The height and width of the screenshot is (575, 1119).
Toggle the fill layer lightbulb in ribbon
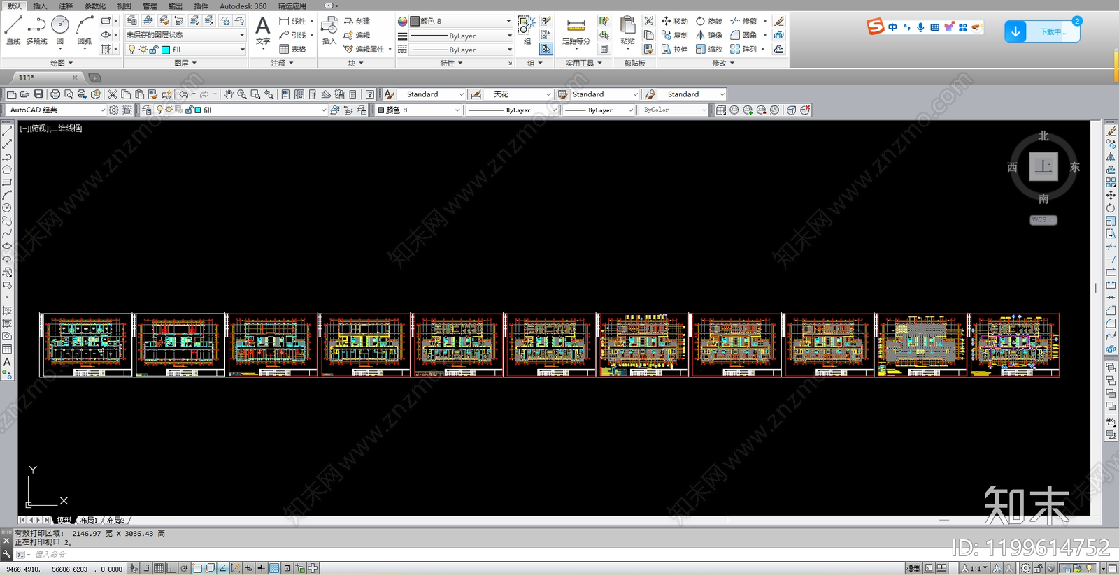point(131,50)
